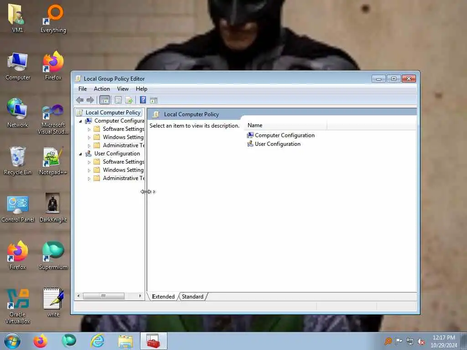Select the Notepad++ desktop shortcut

click(53, 161)
